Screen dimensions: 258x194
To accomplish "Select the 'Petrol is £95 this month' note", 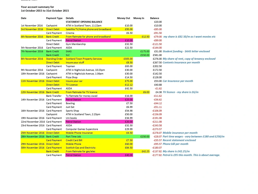I will click(191, 155).
